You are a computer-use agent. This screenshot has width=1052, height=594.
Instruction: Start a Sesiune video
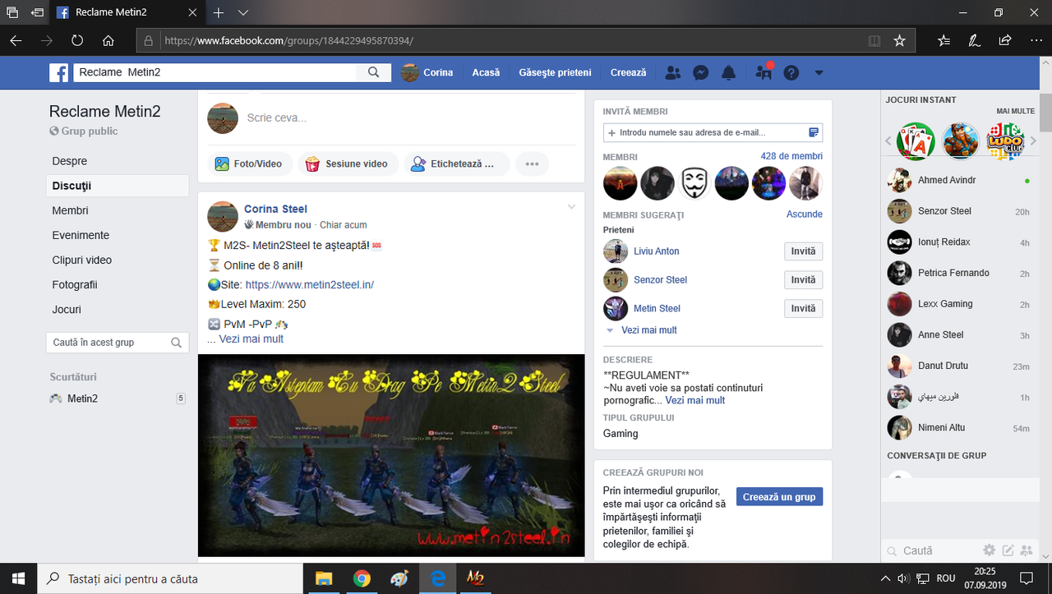pos(348,163)
